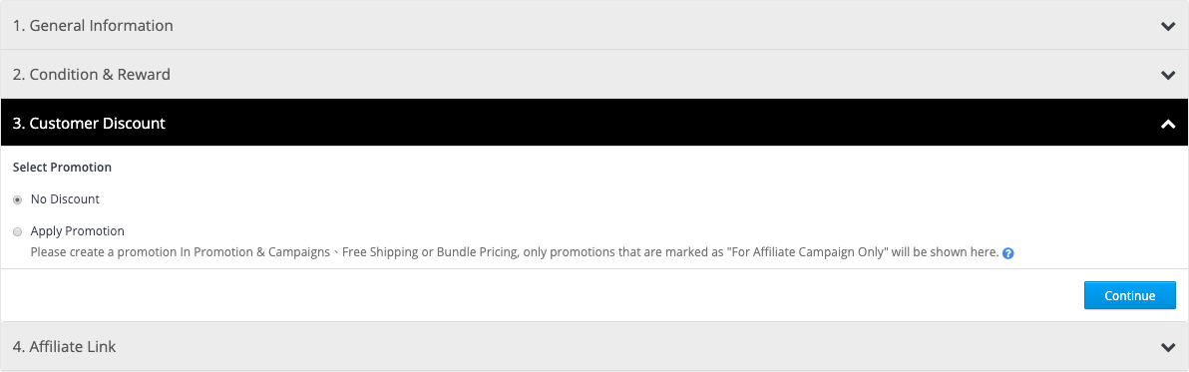Click the Continue button
The height and width of the screenshot is (372, 1189).
[x=1130, y=295]
